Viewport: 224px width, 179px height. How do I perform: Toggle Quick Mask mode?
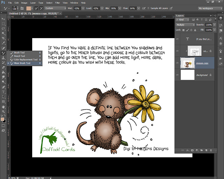pyautogui.click(x=3, y=126)
